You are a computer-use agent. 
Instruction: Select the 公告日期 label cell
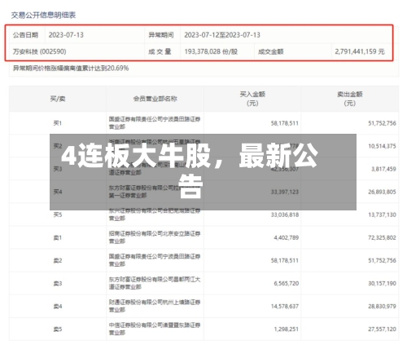(x=25, y=35)
